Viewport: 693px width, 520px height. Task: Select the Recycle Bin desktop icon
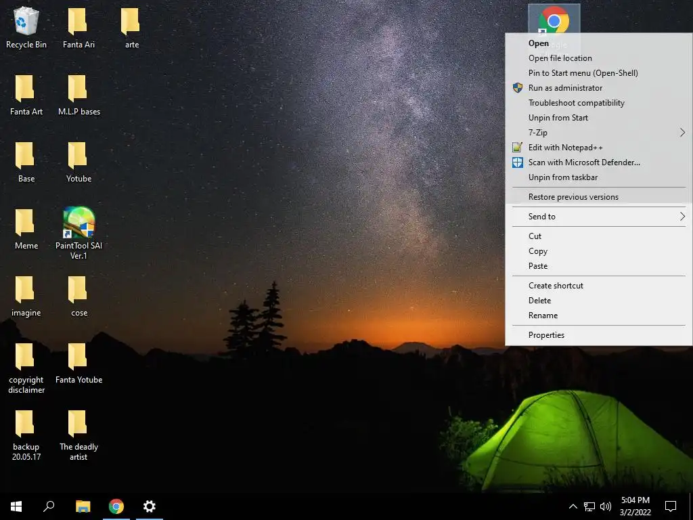click(26, 27)
